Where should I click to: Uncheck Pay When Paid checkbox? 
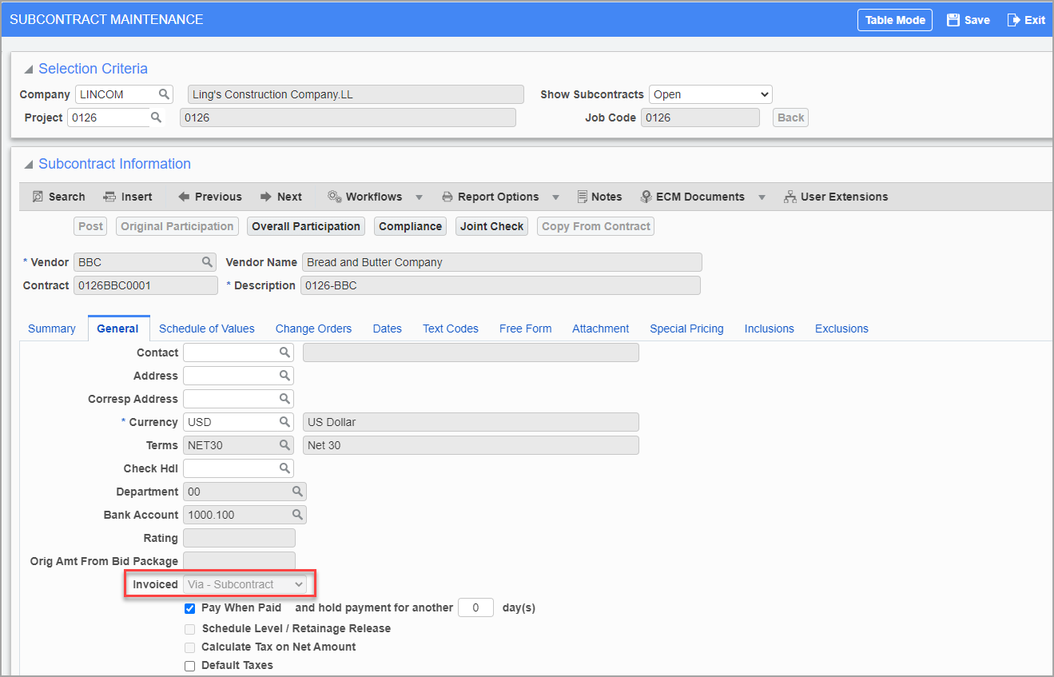190,608
